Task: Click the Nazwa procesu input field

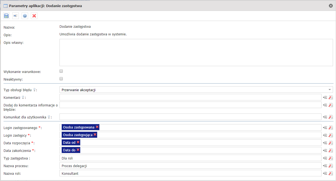Action: [x=190, y=166]
